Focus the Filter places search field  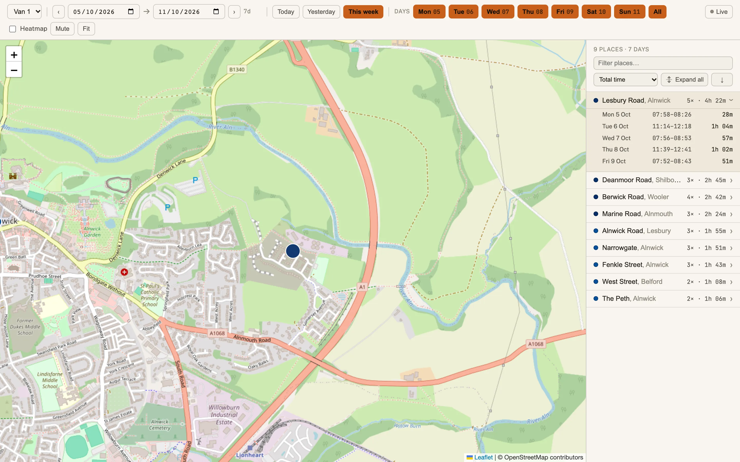coord(663,63)
